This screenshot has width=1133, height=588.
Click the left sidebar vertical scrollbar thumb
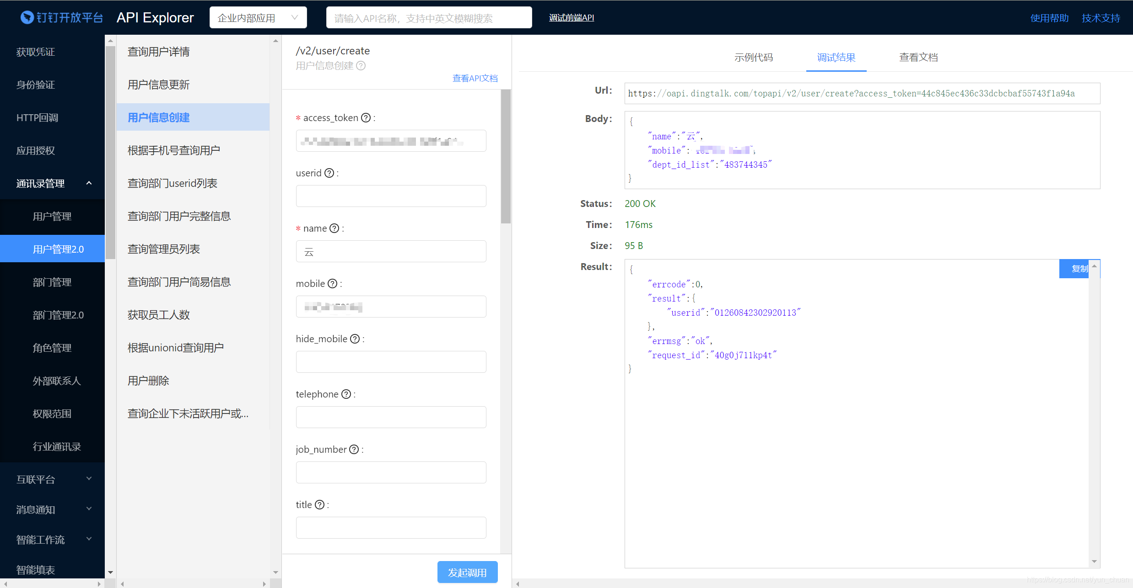pos(110,152)
